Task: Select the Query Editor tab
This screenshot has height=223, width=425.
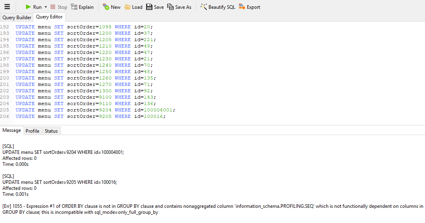Action: click(x=49, y=17)
